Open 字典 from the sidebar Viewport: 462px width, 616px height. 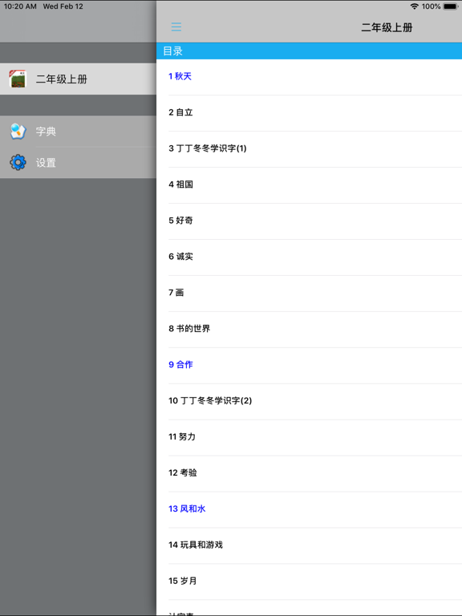pos(78,132)
